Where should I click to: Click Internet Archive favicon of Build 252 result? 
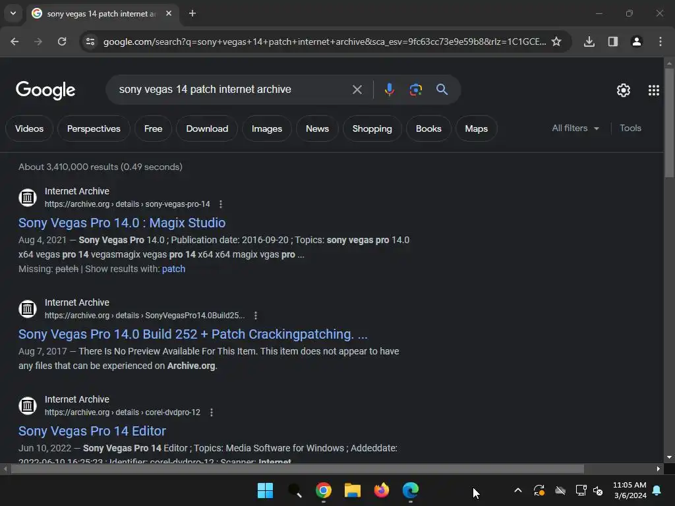(28, 309)
